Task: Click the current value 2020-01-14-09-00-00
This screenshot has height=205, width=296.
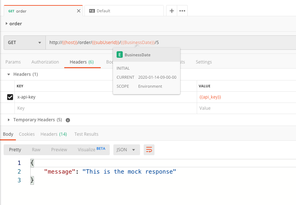Action: click(157, 77)
